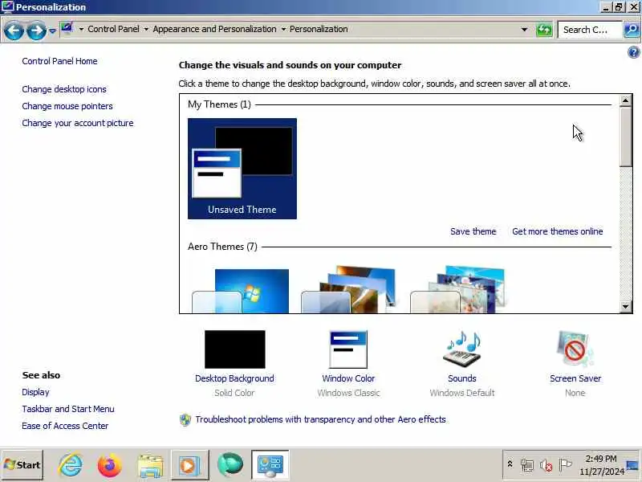Open the address bar history dropdown
Screen dimensions: 642x482
(524, 30)
